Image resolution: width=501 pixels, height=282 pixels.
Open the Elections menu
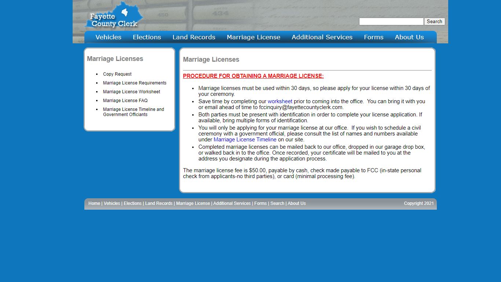click(x=147, y=37)
